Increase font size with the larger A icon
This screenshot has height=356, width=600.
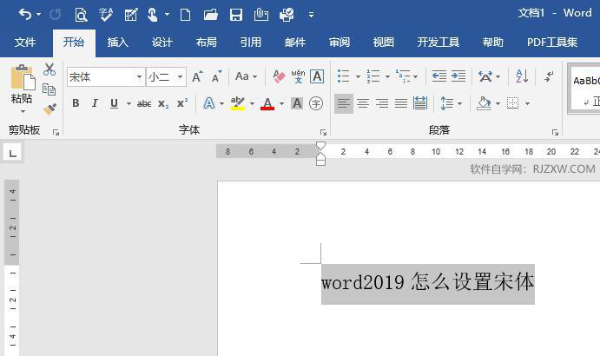tap(197, 76)
